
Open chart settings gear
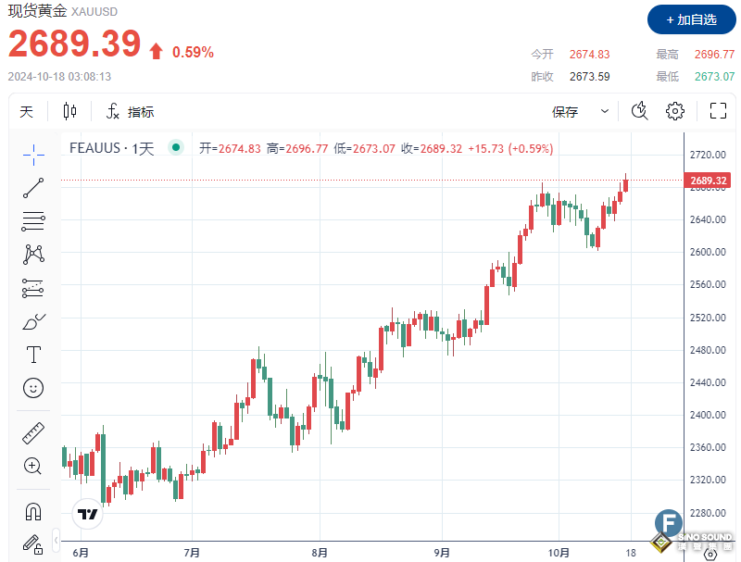pyautogui.click(x=675, y=112)
